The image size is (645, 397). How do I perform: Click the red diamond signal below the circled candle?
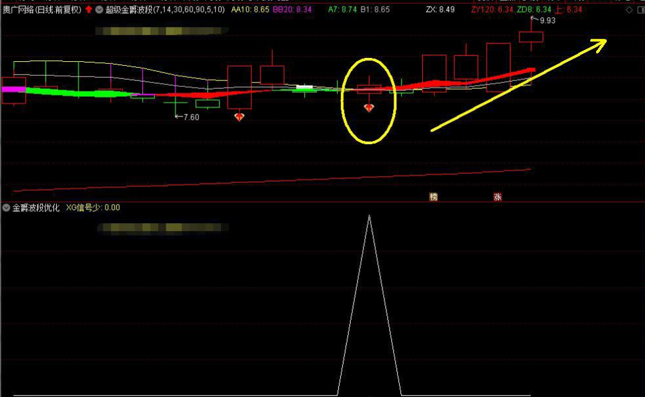(x=369, y=107)
